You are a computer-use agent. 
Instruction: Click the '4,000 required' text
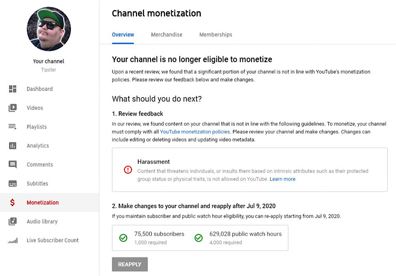pos(226,243)
